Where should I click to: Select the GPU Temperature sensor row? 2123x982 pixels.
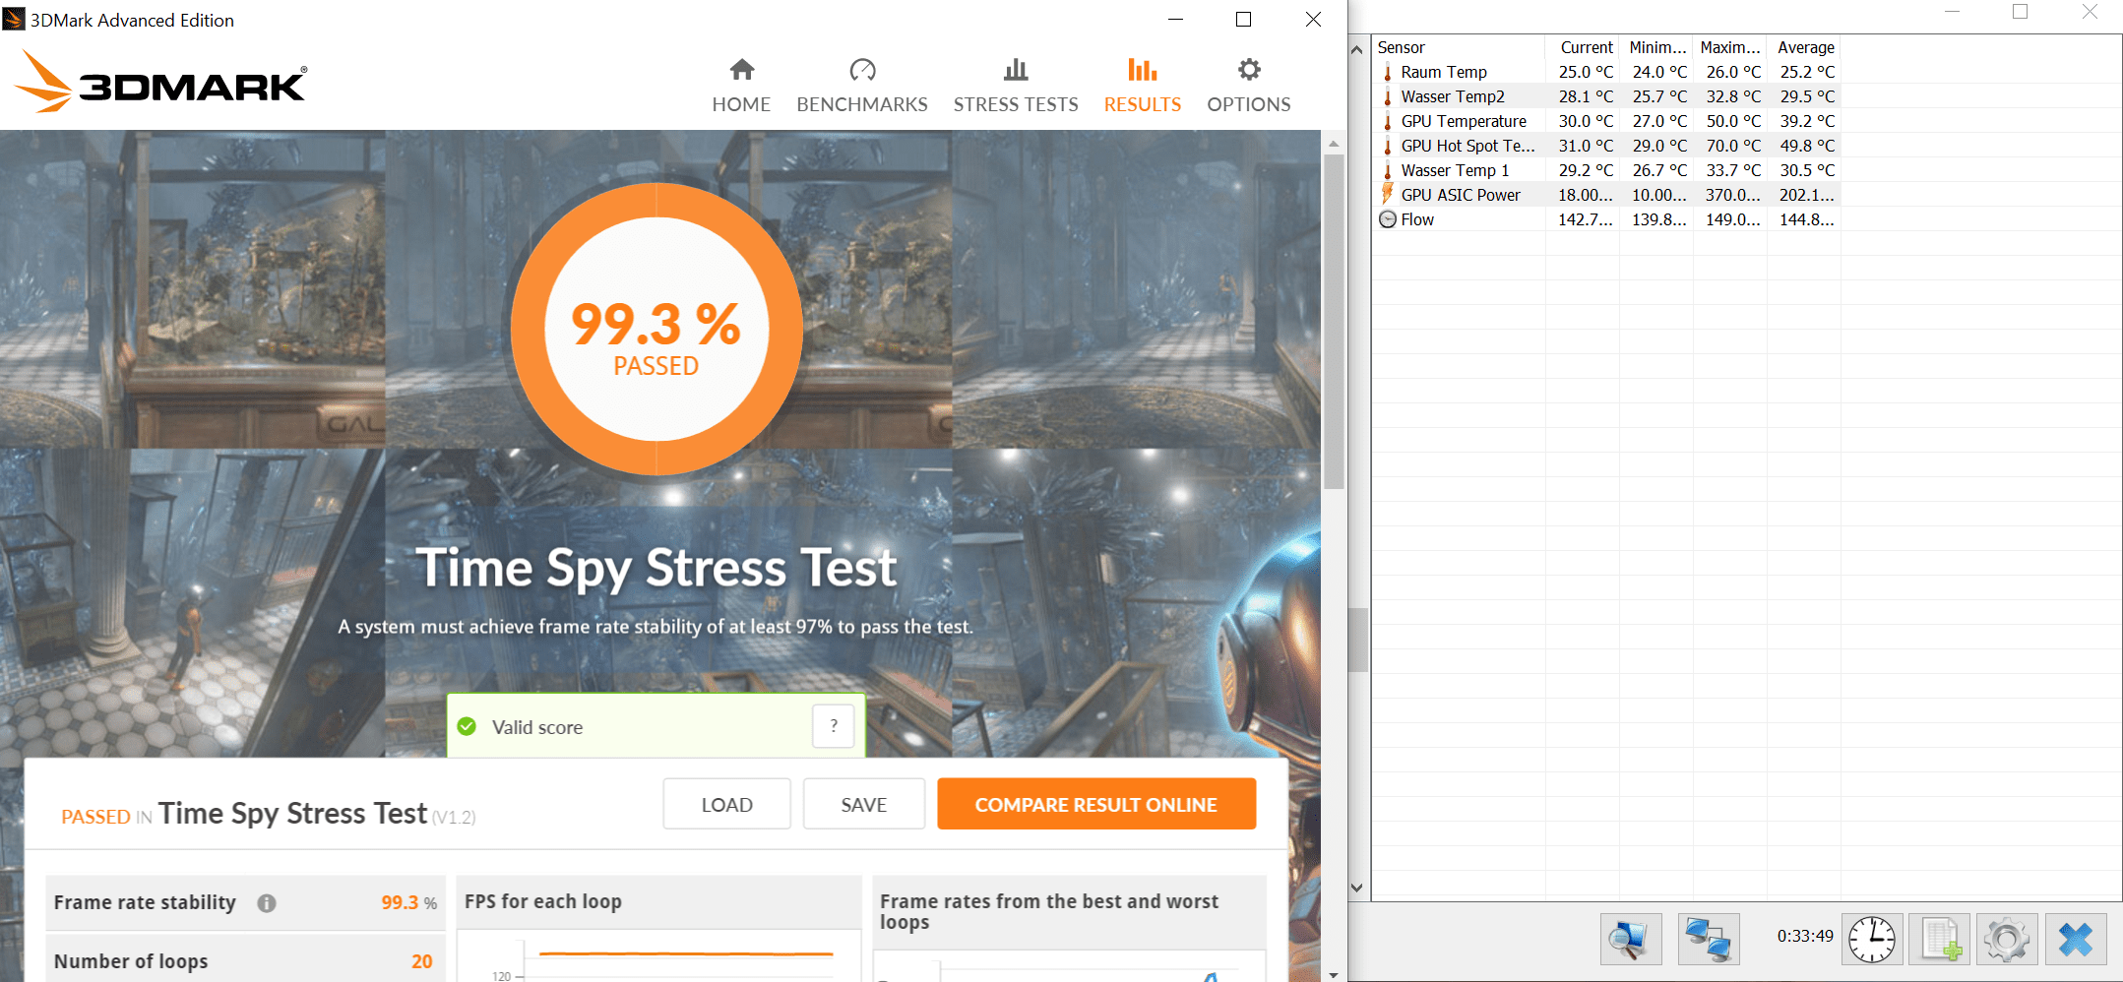tap(1606, 121)
